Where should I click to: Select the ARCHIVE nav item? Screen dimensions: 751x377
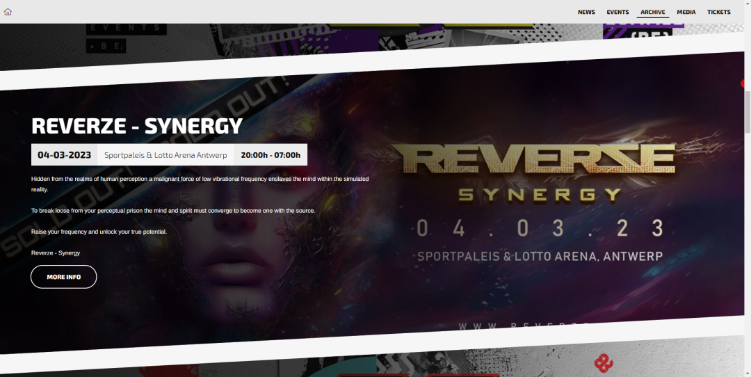point(653,12)
